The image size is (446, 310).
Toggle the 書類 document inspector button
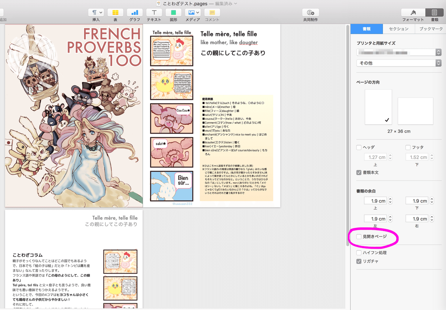click(434, 12)
